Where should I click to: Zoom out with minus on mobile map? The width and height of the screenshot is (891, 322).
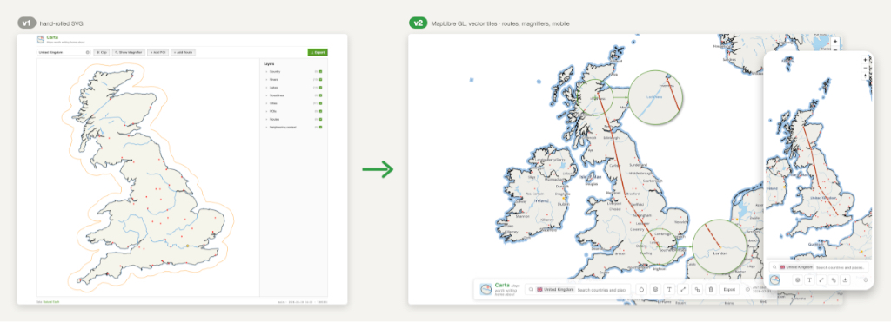[x=865, y=68]
